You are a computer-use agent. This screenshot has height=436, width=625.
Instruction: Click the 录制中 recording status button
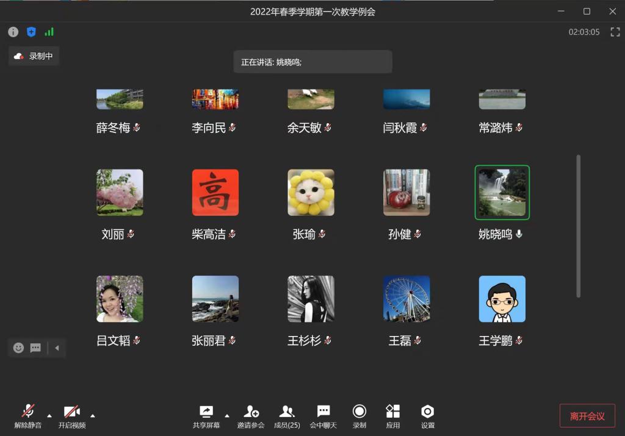(x=34, y=56)
